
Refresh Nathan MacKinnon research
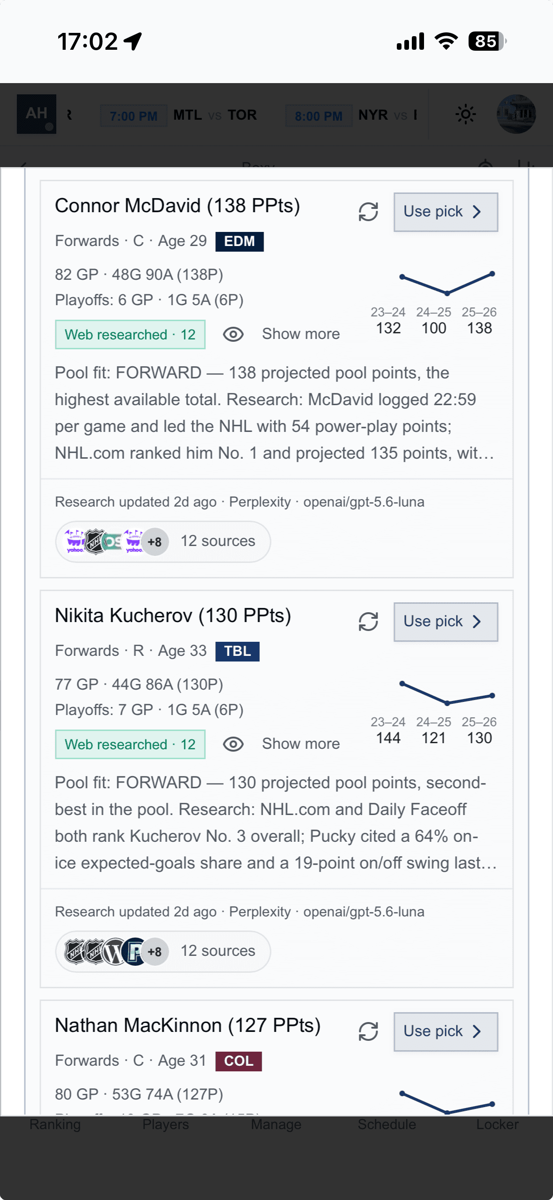coord(368,1031)
